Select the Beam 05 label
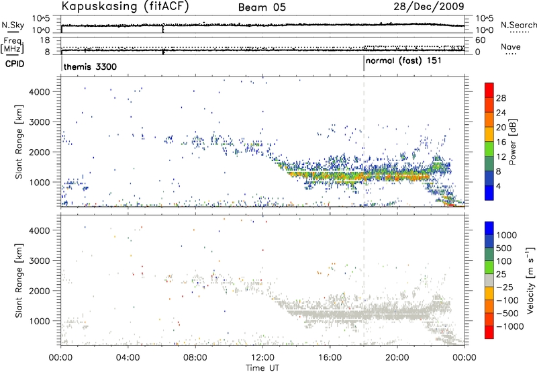The image size is (537, 372). (262, 7)
